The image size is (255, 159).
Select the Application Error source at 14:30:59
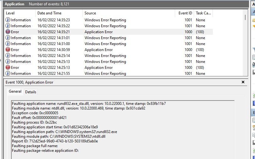pos(98,50)
